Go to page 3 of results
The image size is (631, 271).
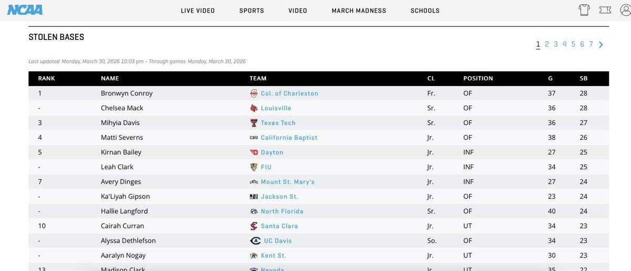point(556,44)
